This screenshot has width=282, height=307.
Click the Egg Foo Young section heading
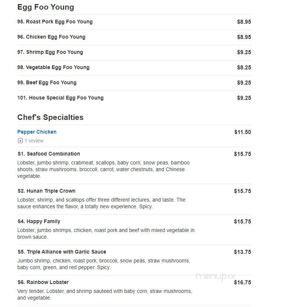[46, 7]
